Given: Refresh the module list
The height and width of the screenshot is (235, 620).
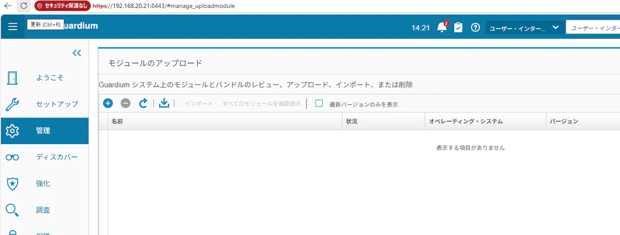Looking at the screenshot, I should point(143,103).
